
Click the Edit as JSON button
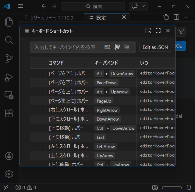(155, 47)
